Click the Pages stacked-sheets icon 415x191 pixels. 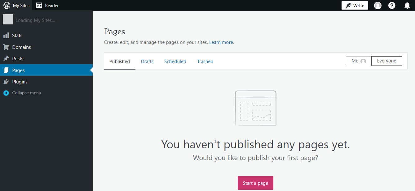(6, 70)
